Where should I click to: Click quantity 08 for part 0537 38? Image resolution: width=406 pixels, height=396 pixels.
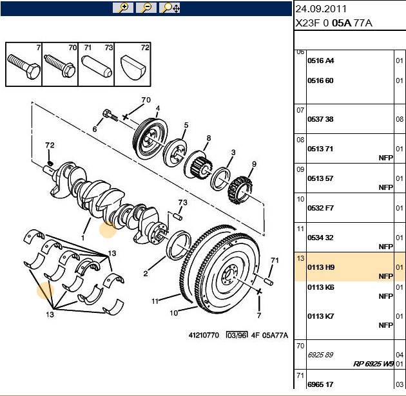coord(400,119)
